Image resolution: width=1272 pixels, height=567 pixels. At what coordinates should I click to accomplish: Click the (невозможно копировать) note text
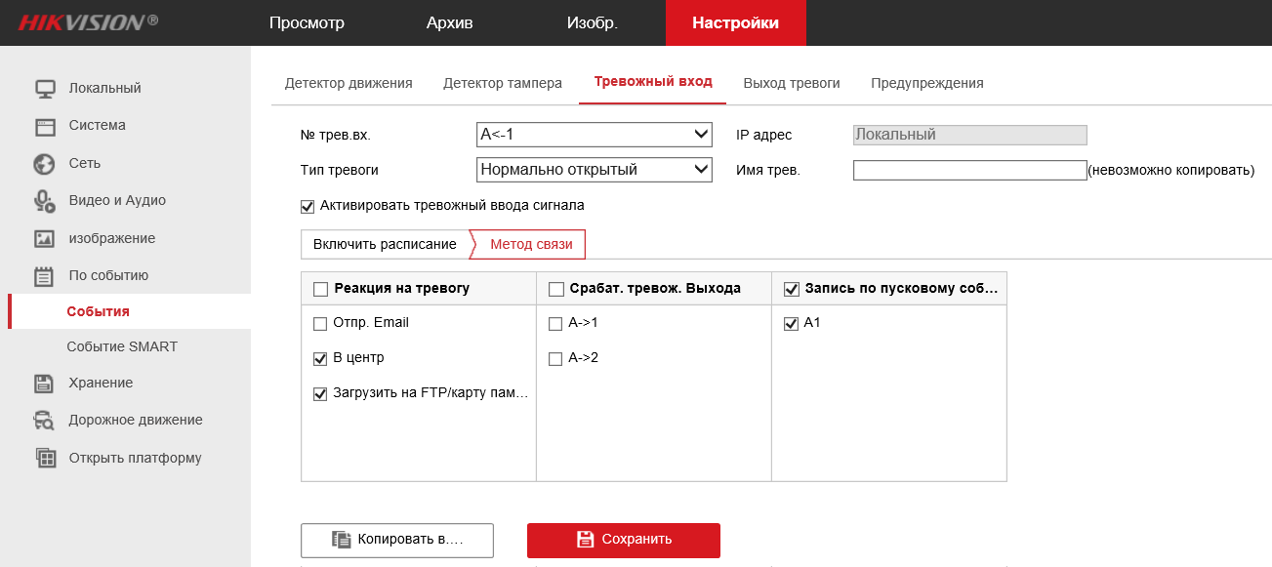click(1170, 171)
